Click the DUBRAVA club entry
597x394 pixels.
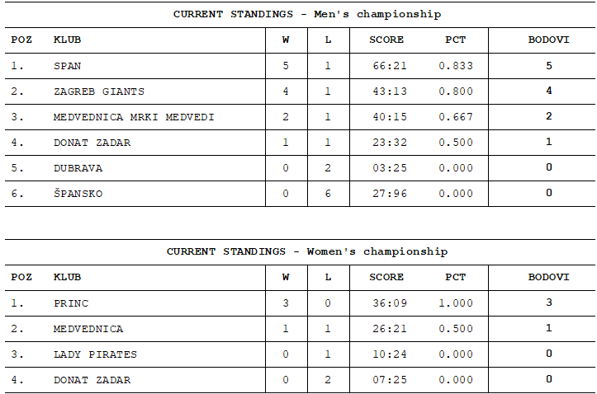(78, 168)
